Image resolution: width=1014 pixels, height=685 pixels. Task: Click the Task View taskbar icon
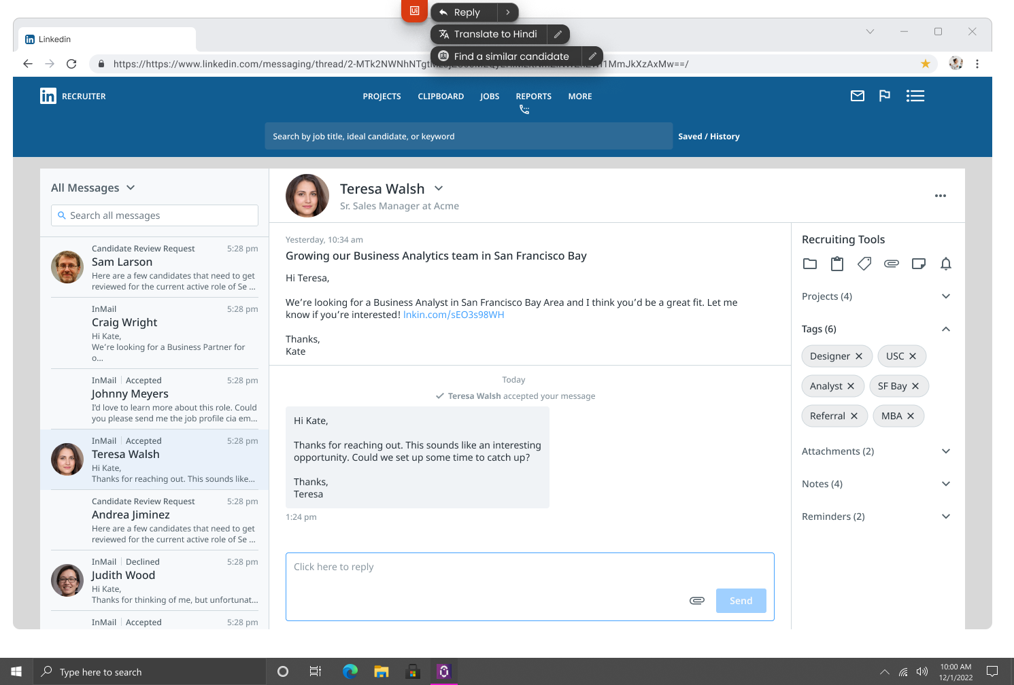(x=316, y=671)
